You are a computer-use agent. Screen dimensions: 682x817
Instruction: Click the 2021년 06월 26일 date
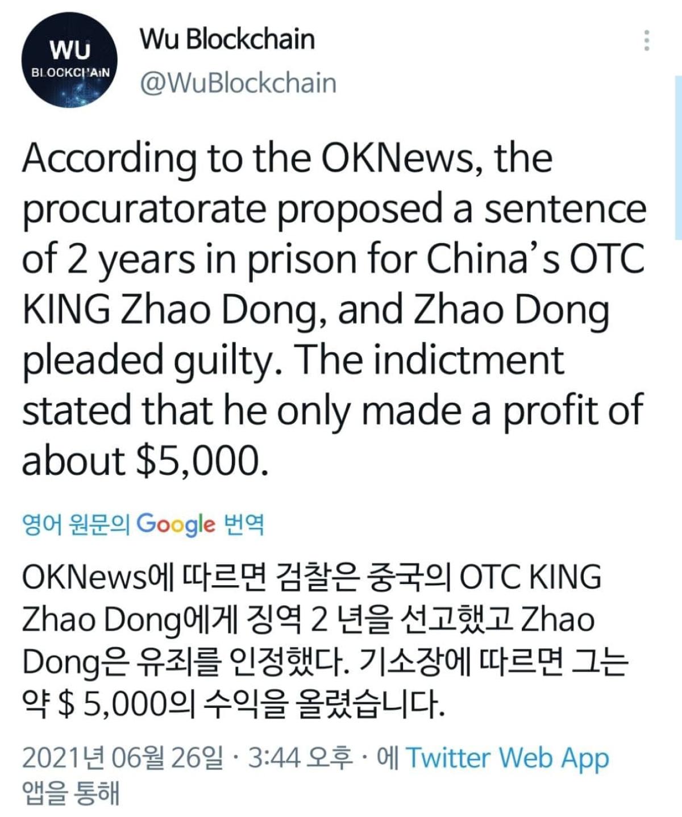[123, 758]
